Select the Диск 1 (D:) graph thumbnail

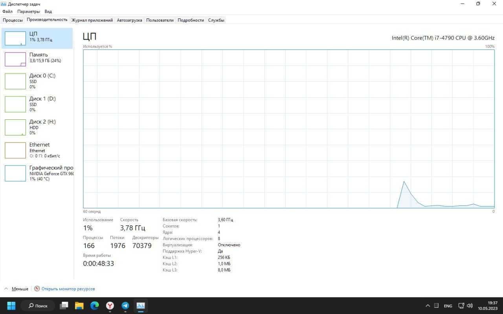[15, 104]
